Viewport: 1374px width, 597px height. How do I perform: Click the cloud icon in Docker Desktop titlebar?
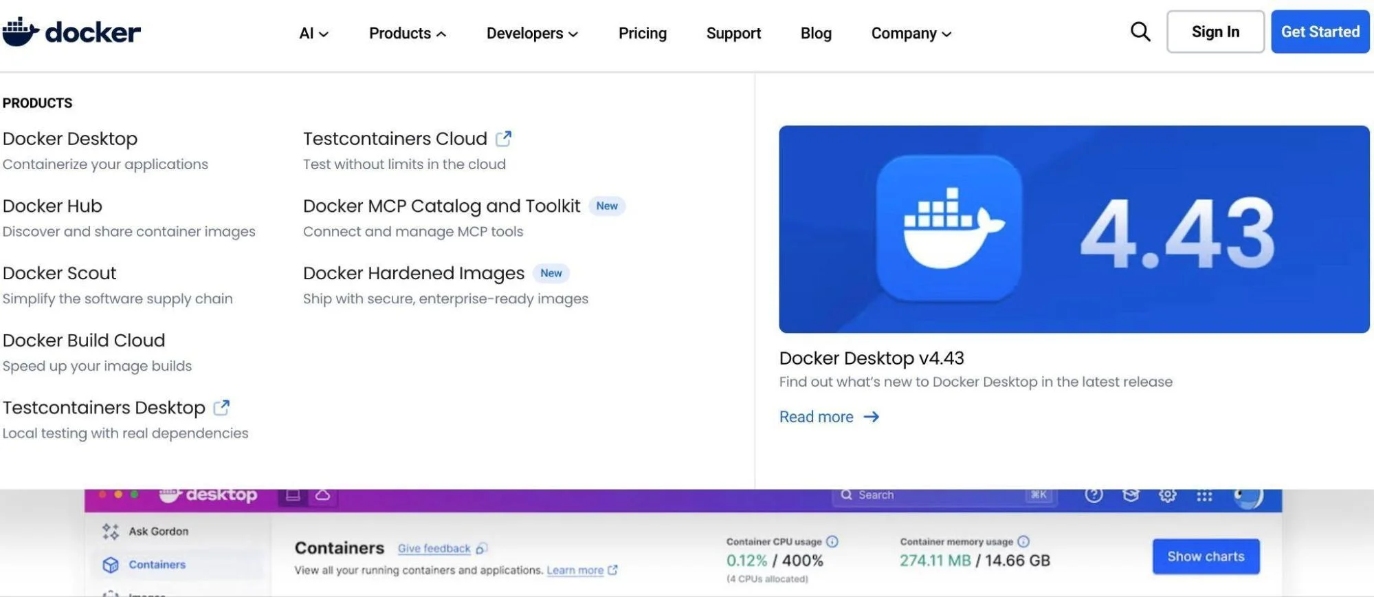[x=322, y=495]
